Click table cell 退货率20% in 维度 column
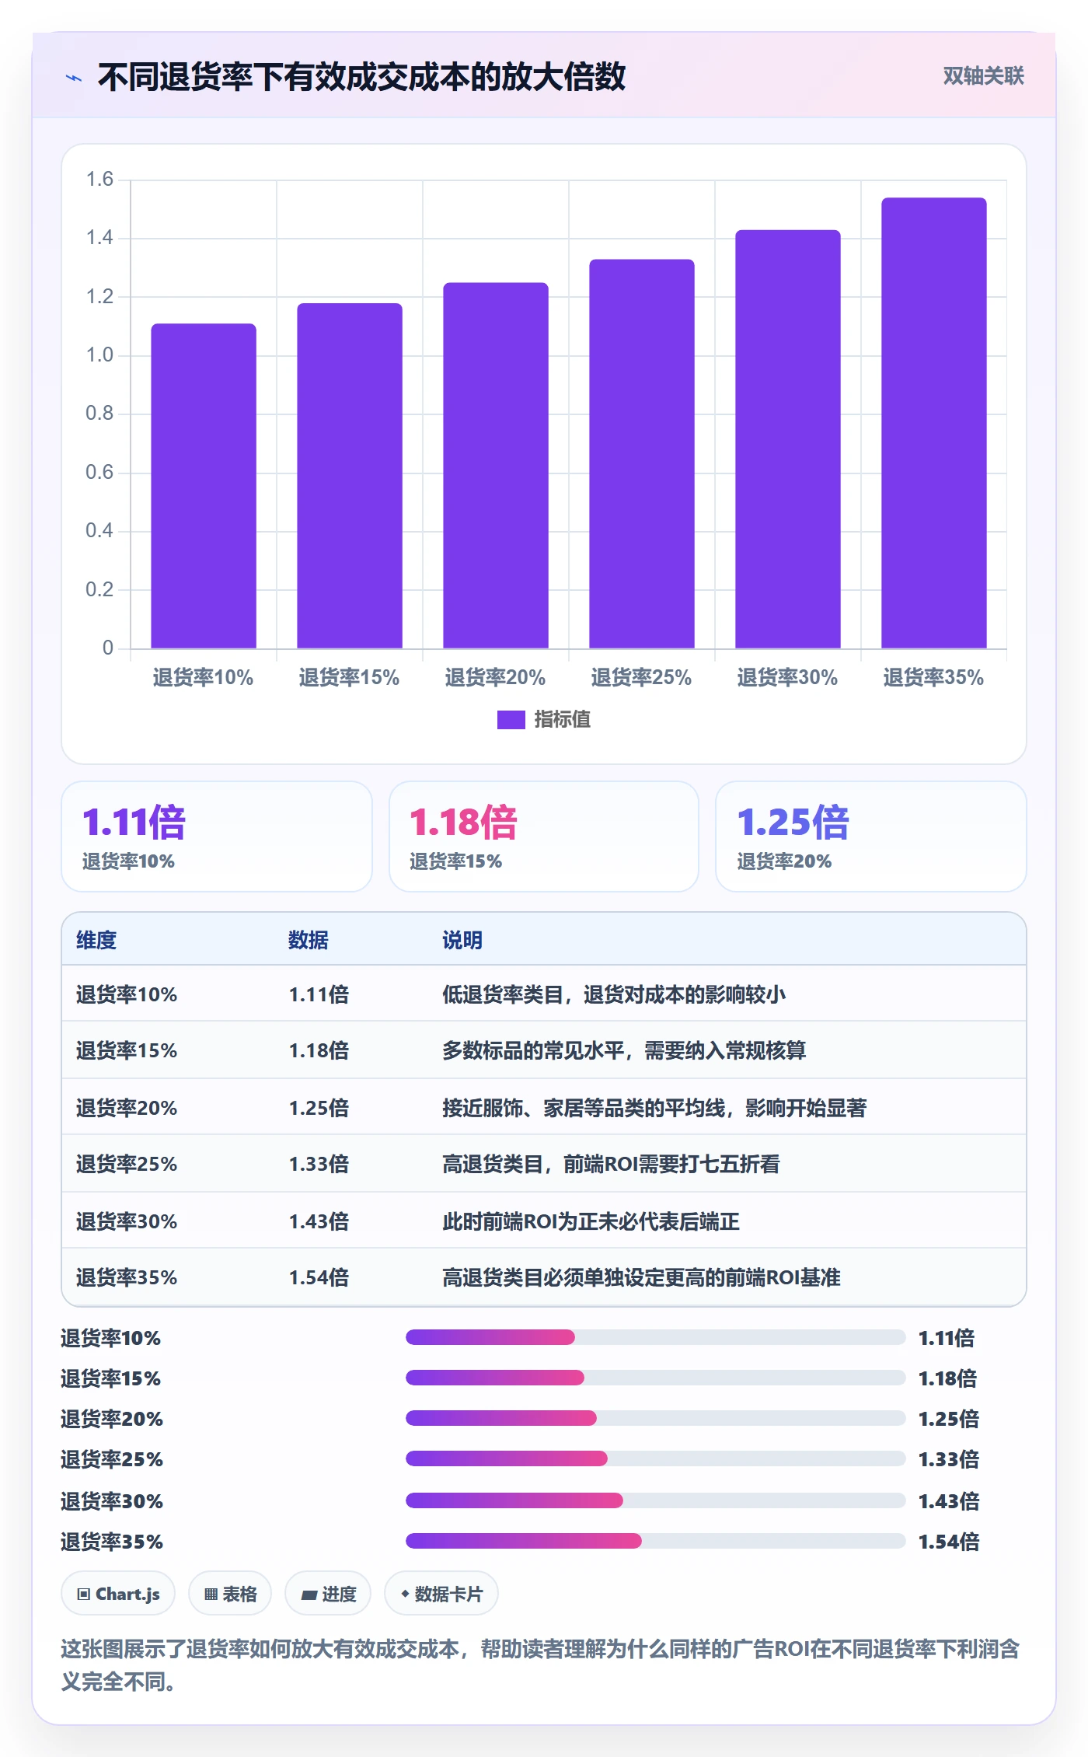 click(127, 1108)
